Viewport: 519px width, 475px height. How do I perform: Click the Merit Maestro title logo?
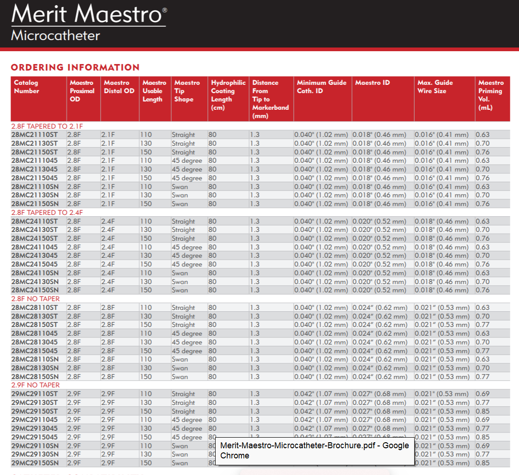(89, 14)
